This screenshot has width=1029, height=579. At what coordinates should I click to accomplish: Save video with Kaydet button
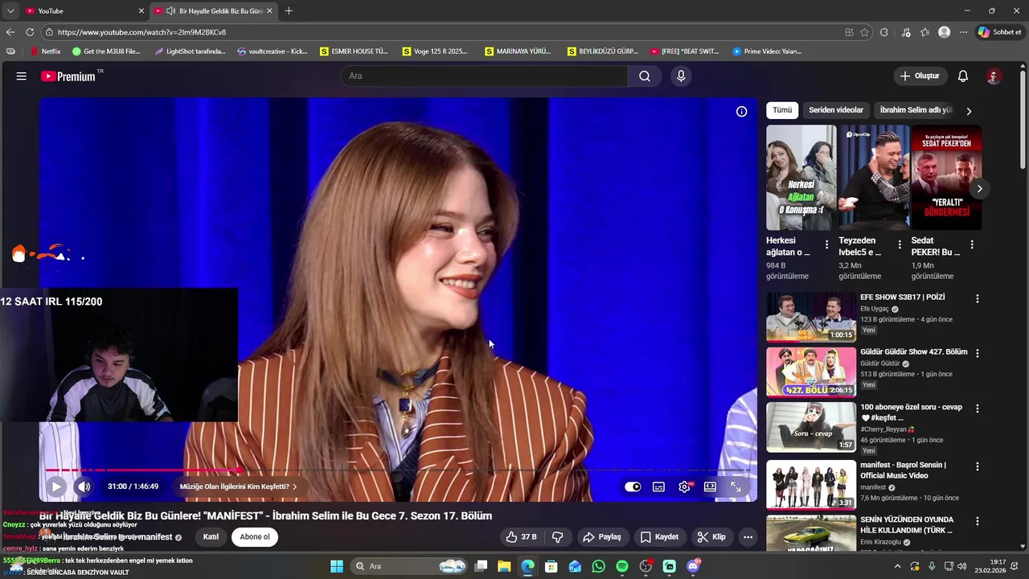[660, 537]
